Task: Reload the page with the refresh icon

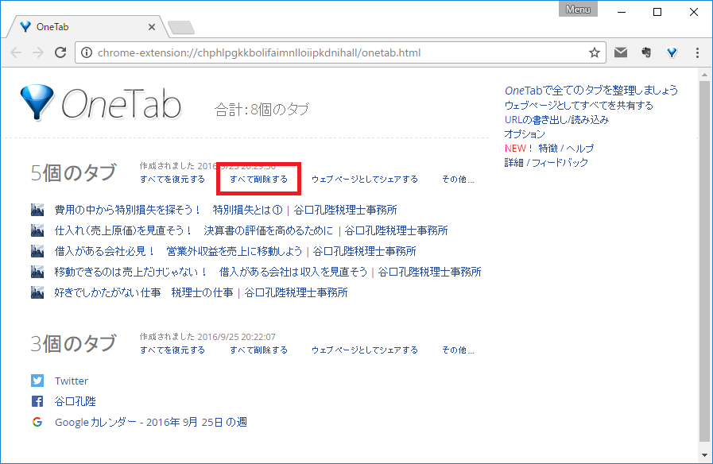Action: pyautogui.click(x=60, y=53)
